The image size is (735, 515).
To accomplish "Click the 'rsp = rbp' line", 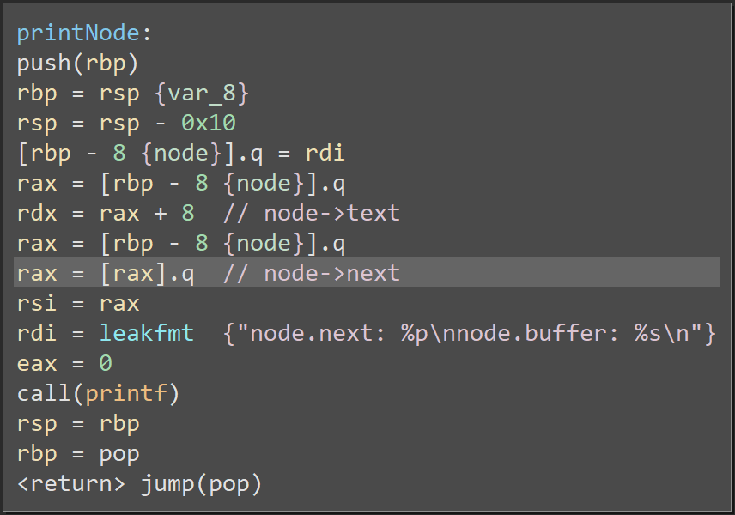I will [78, 424].
